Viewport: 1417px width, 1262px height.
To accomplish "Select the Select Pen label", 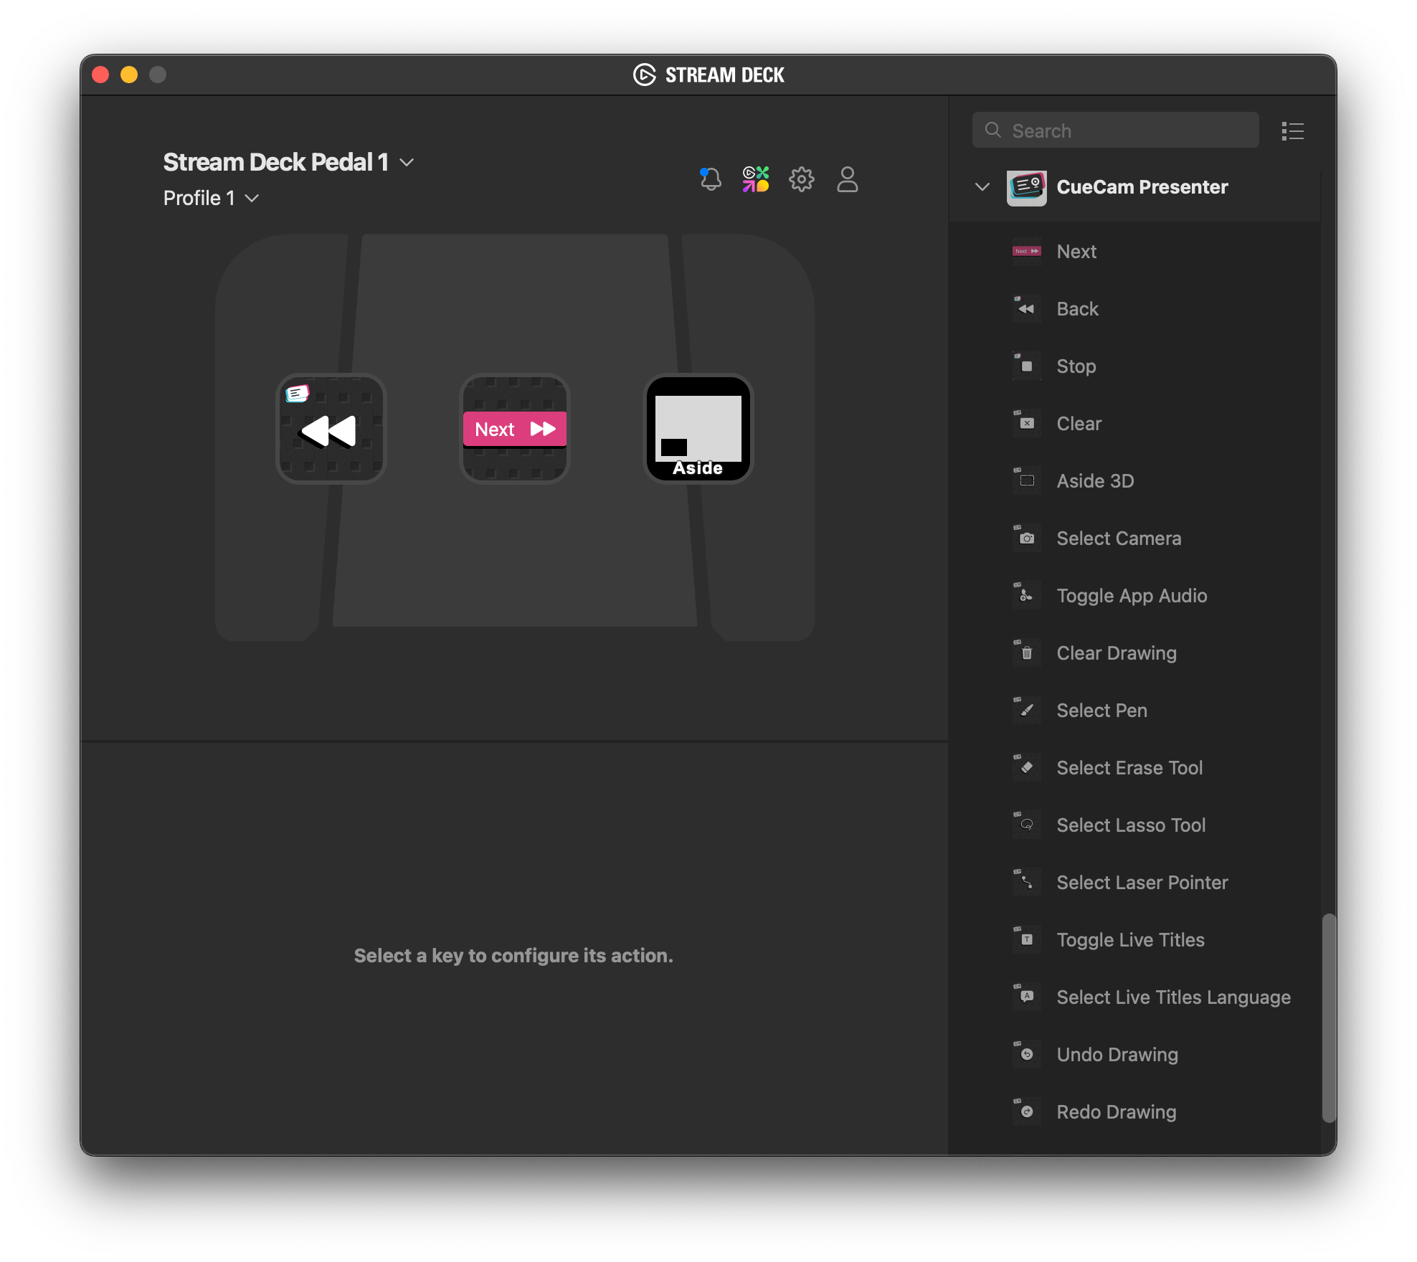I will (x=1101, y=711).
